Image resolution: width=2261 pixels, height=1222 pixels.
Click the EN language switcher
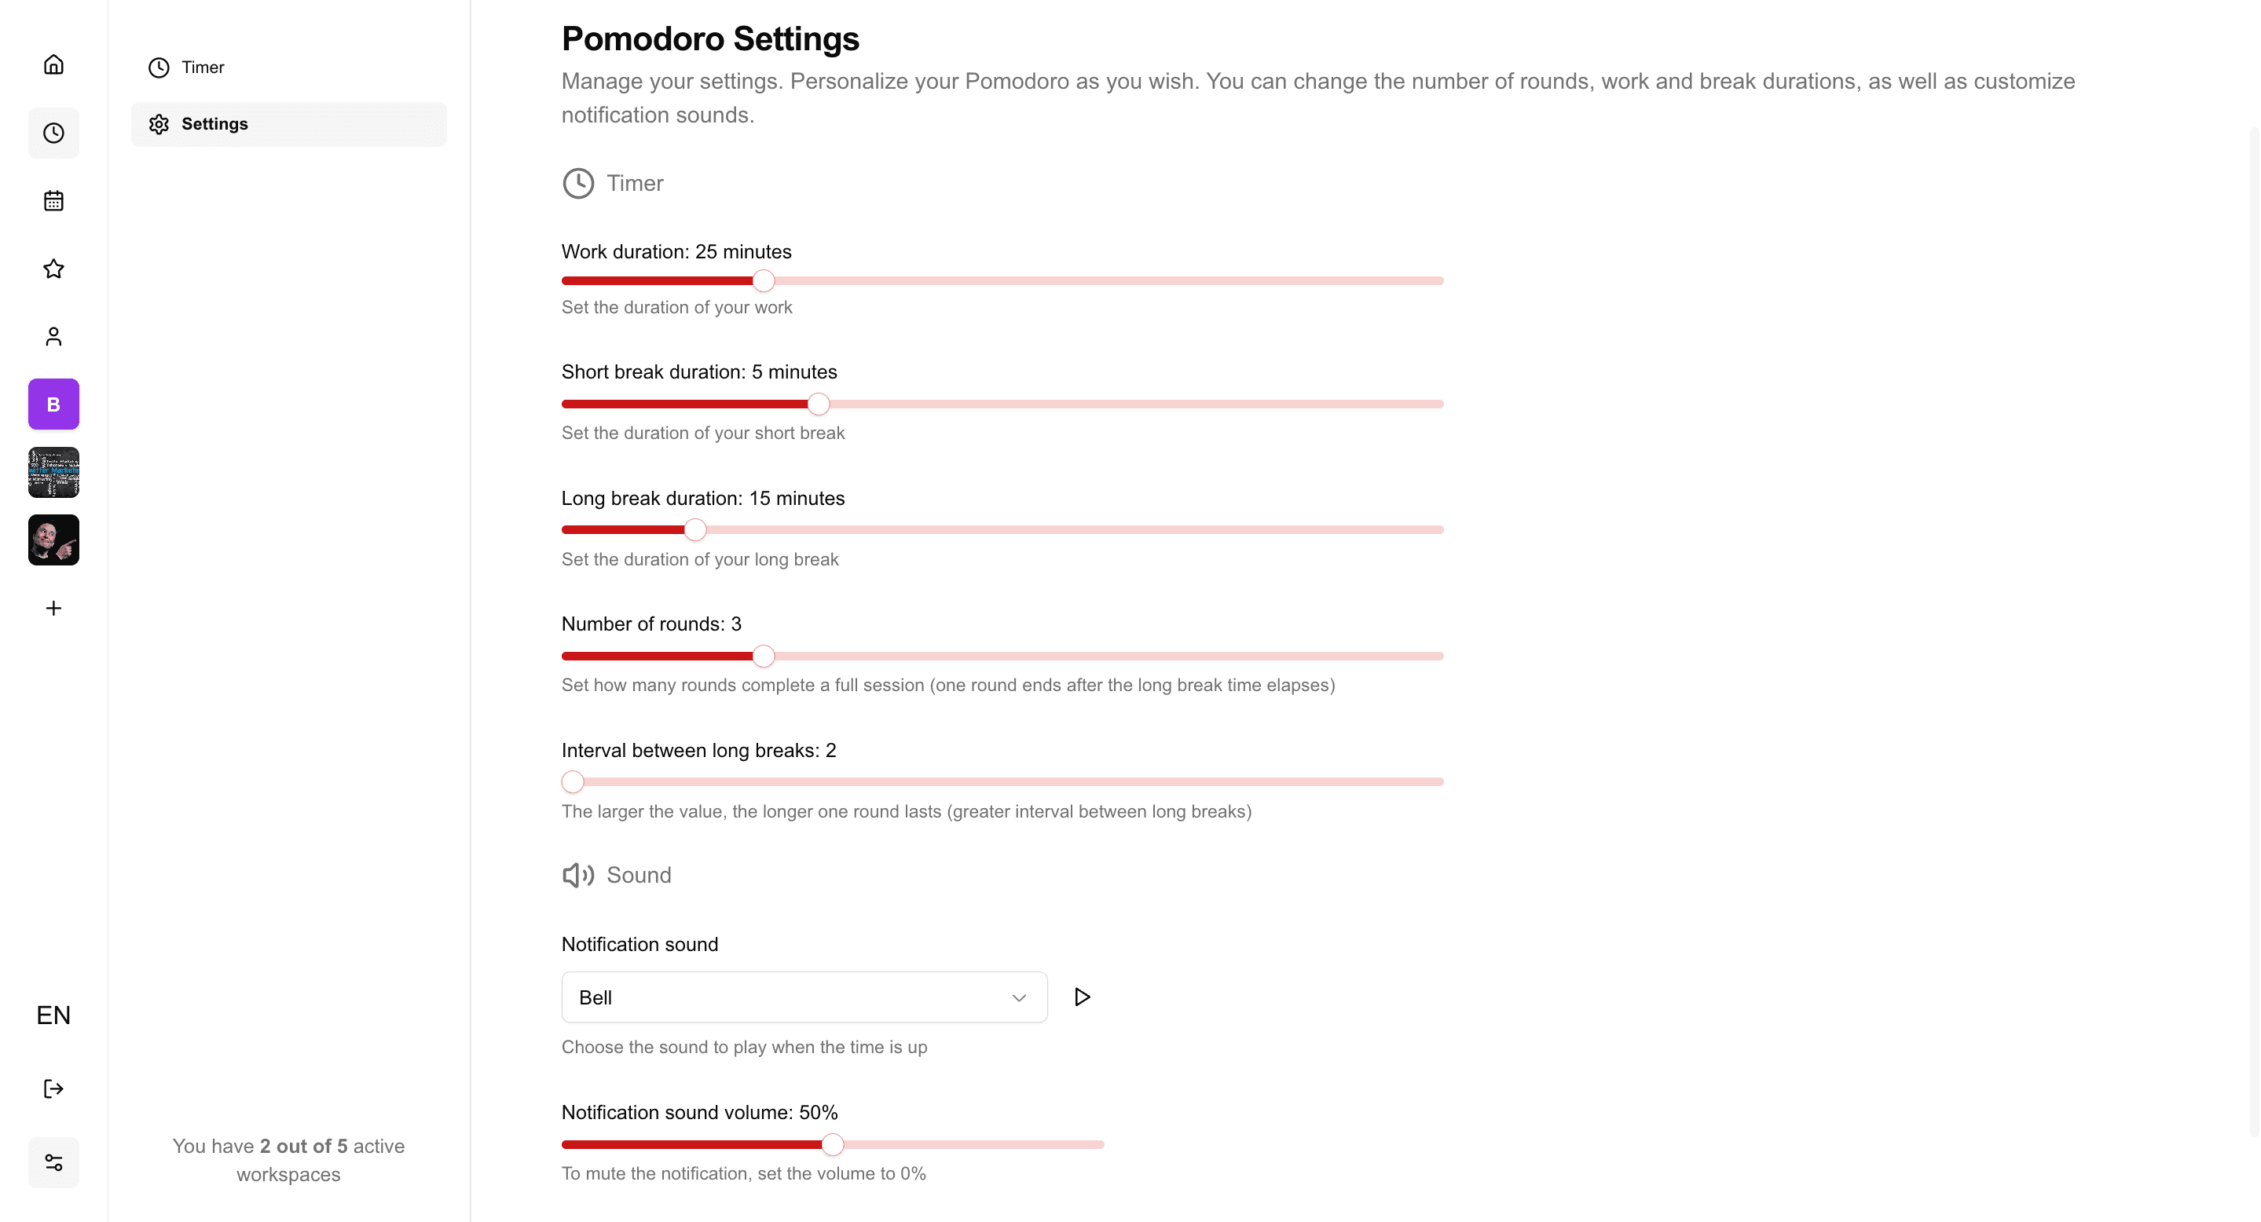53,1015
